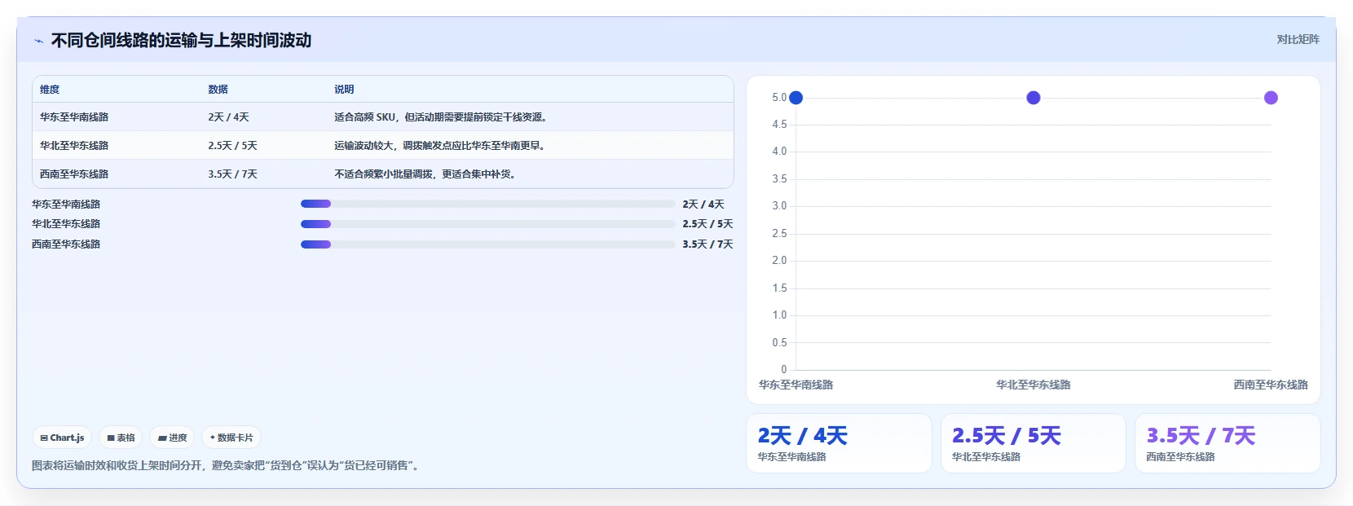Select table cell 西南至华东线路
1353x506 pixels.
point(74,174)
